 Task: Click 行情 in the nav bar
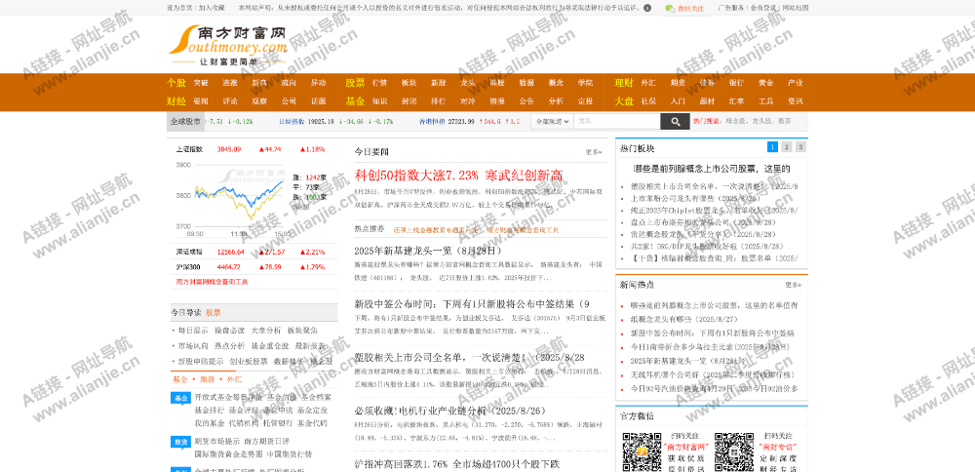pos(379,83)
